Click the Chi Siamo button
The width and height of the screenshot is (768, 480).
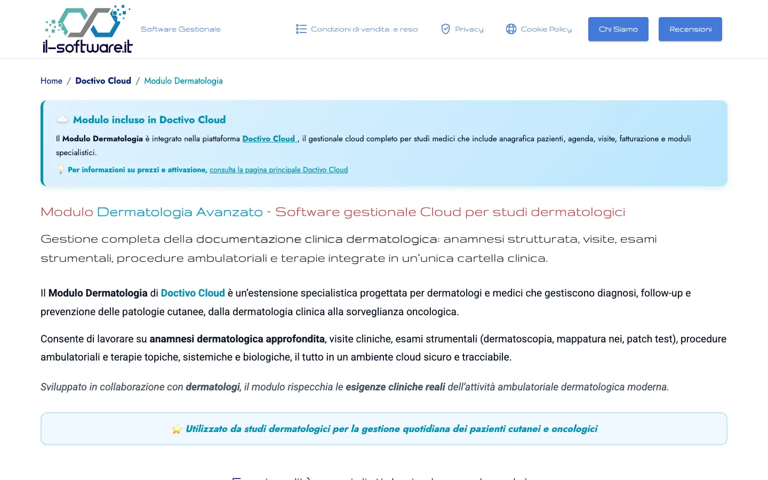point(618,29)
